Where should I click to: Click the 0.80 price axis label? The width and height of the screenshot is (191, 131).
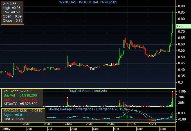point(181,19)
